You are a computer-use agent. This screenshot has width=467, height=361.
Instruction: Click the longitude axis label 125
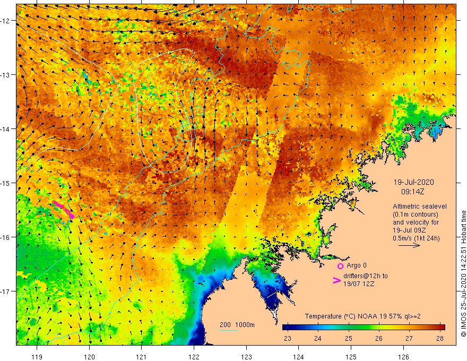point(351,357)
